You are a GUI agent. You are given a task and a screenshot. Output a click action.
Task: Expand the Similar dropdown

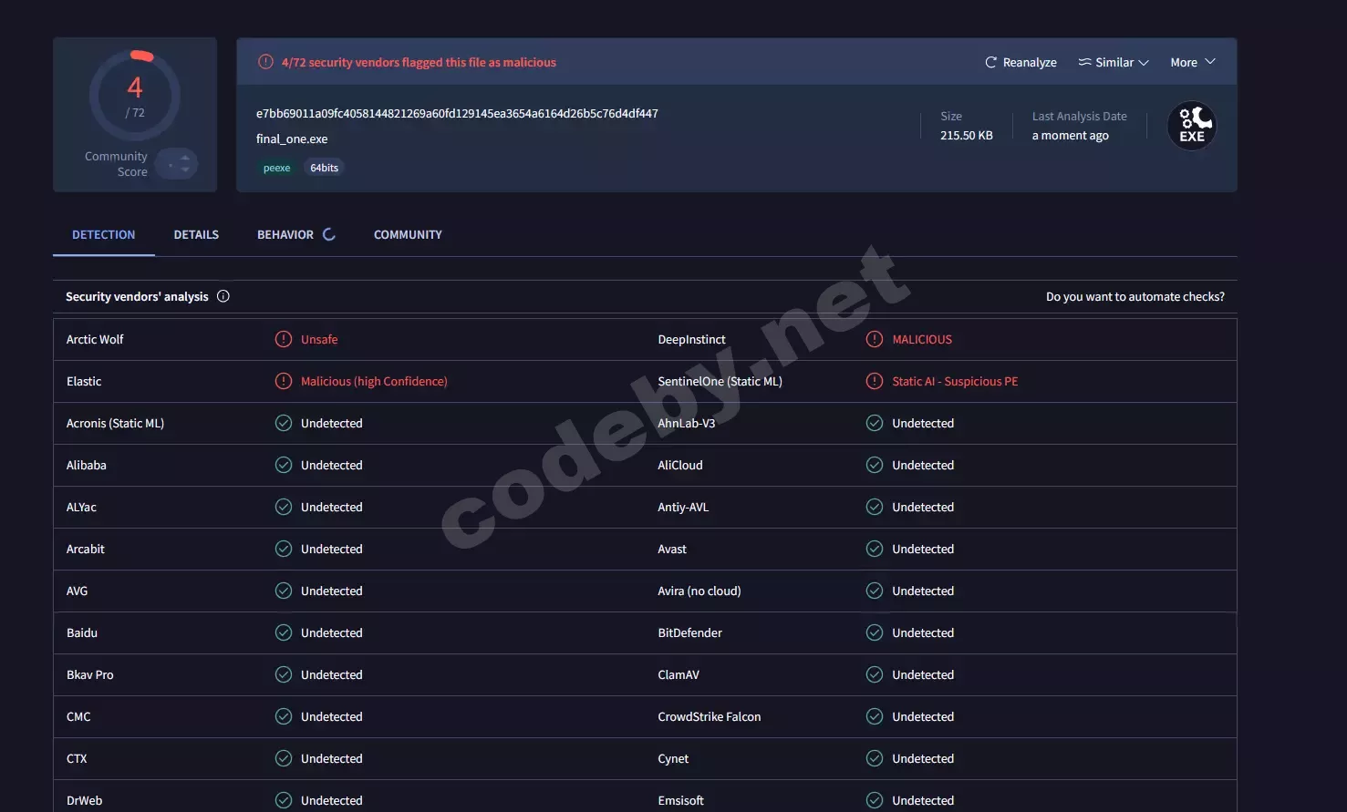(x=1114, y=63)
